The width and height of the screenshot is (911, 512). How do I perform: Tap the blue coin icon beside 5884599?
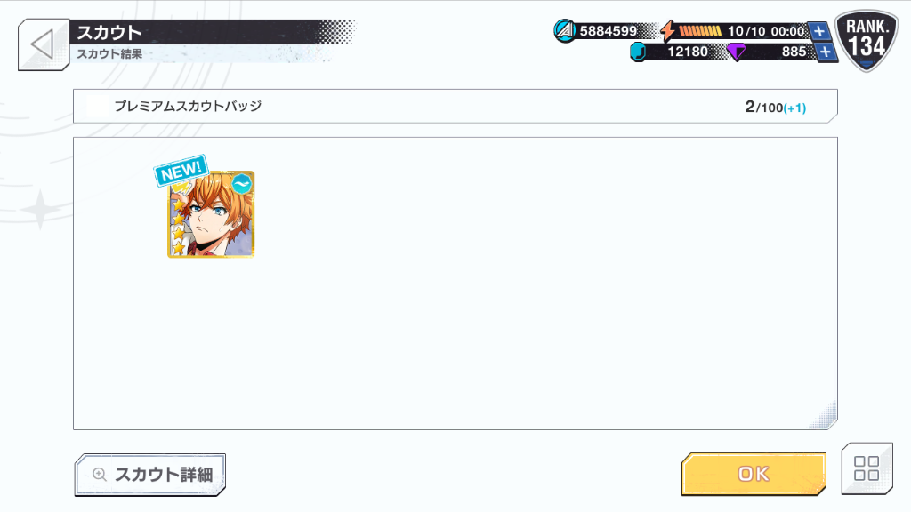[x=564, y=31]
